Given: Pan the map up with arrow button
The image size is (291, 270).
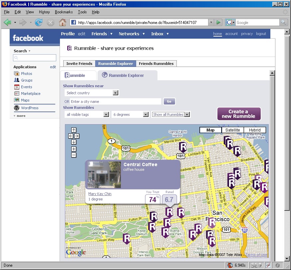Looking at the screenshot, I should click(x=74, y=130).
